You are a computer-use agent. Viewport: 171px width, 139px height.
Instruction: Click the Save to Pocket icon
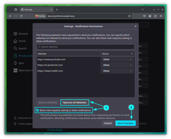tap(145, 16)
